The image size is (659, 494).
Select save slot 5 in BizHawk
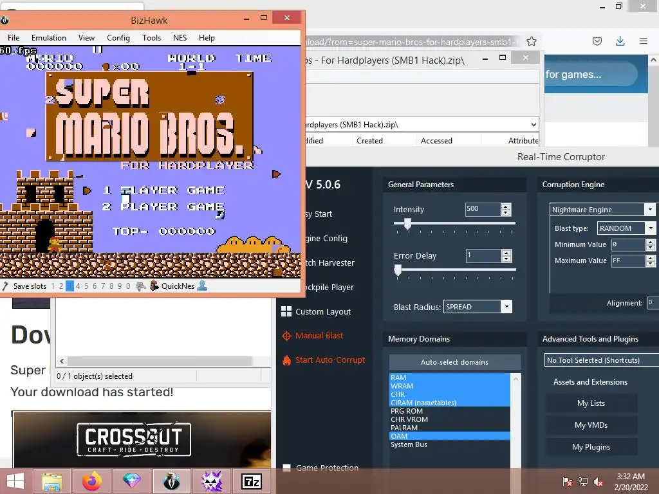click(86, 286)
